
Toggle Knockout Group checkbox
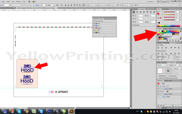click(x=168, y=76)
